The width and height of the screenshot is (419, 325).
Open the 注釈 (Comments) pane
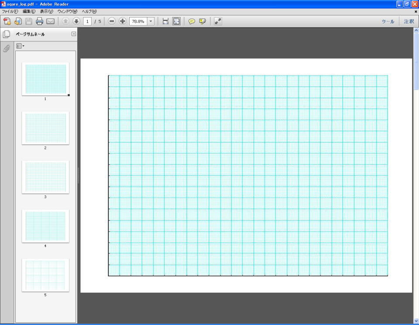[409, 21]
